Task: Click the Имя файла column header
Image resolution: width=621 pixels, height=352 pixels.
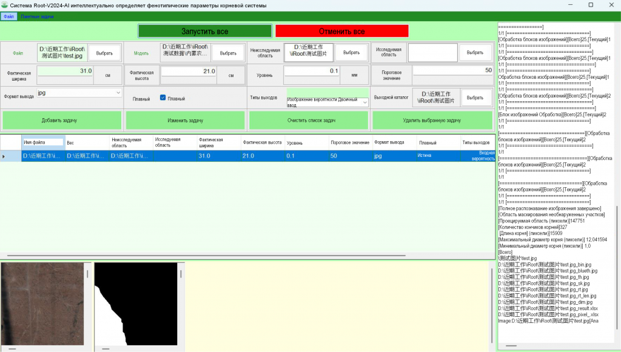Action: 43,142
